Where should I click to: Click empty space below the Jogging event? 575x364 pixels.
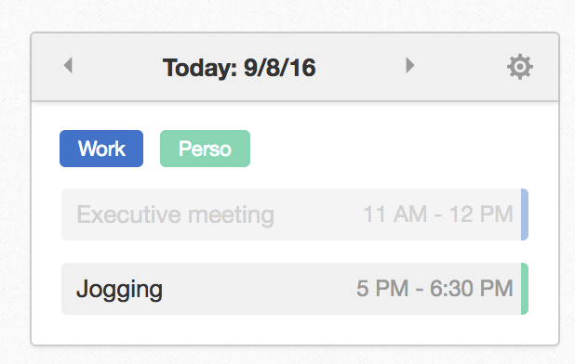click(x=295, y=330)
